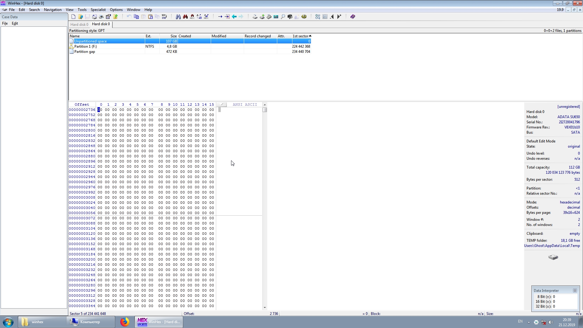Click the Go To Offset arrow icon
This screenshot has height=328, width=583.
tap(220, 17)
